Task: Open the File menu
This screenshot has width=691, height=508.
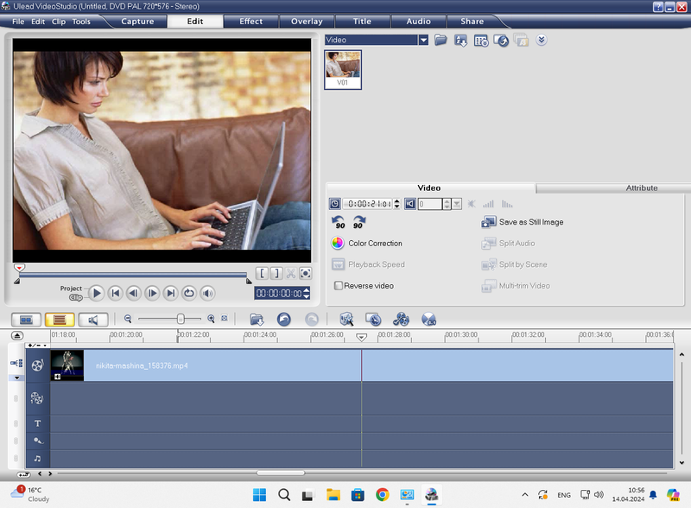Action: click(18, 22)
